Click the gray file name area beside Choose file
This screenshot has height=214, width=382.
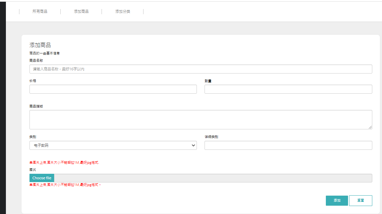(213, 178)
